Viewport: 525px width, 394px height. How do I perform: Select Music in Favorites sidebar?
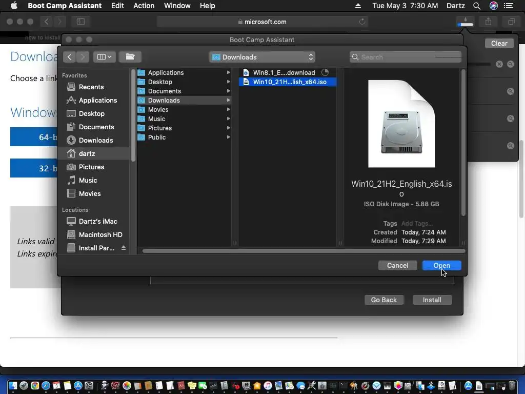(x=88, y=180)
